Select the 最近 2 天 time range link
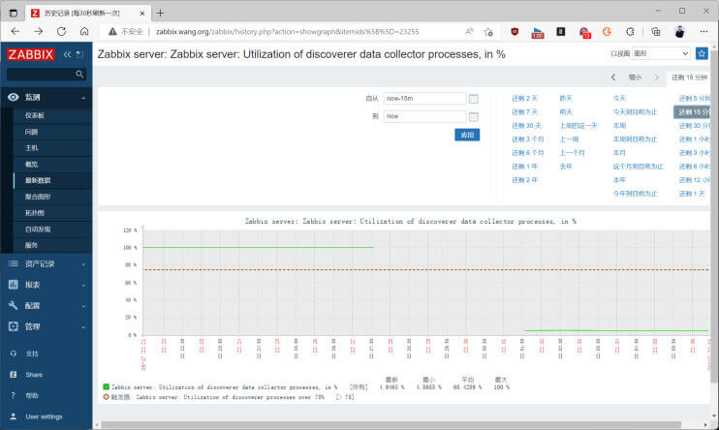719x430 pixels. [524, 98]
